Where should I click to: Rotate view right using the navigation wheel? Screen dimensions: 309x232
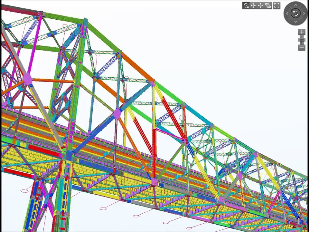pyautogui.click(x=304, y=14)
